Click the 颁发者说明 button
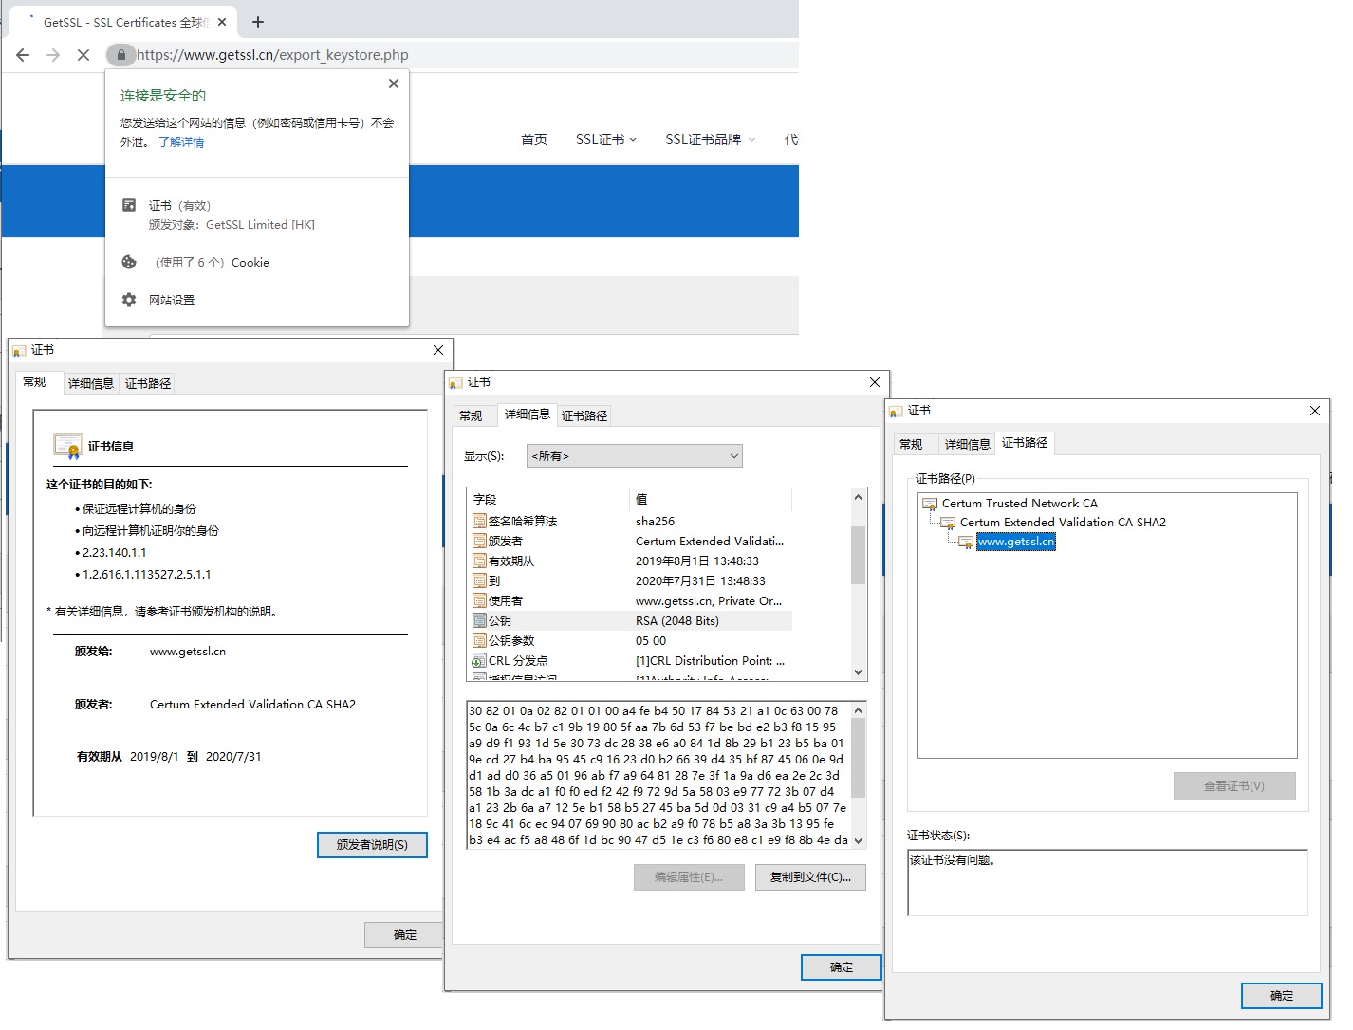 point(372,845)
